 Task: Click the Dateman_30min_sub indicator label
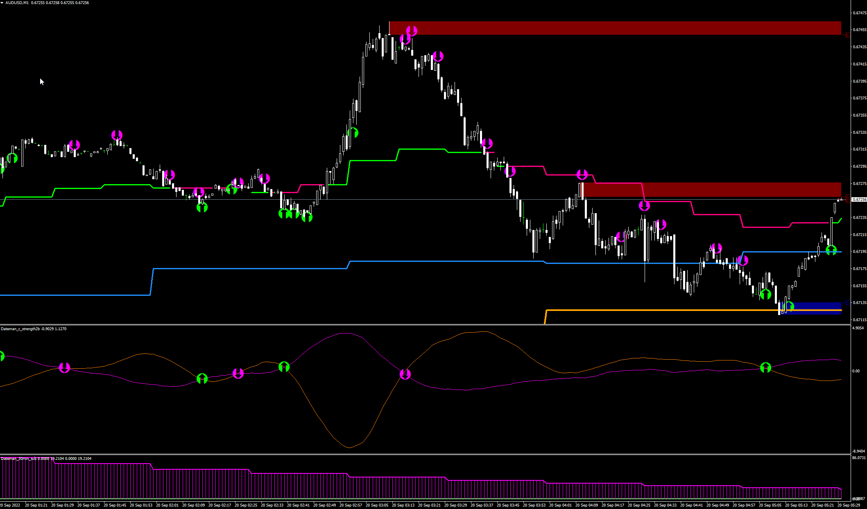point(19,459)
